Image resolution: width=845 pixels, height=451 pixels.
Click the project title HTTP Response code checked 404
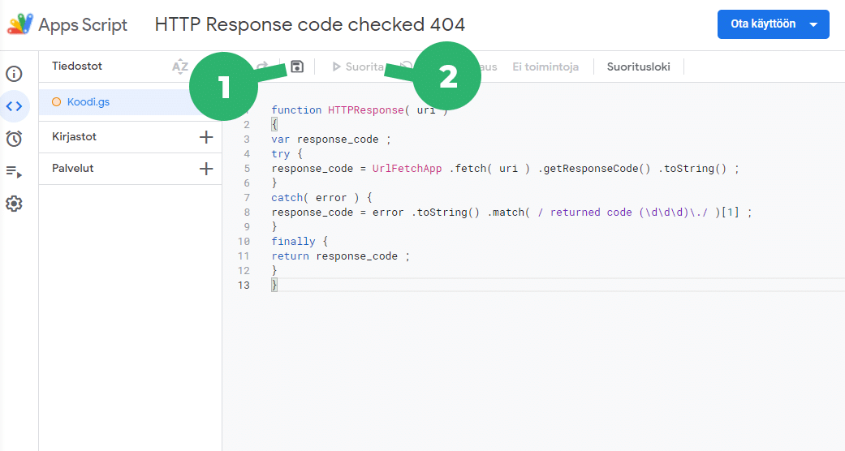[x=309, y=24]
